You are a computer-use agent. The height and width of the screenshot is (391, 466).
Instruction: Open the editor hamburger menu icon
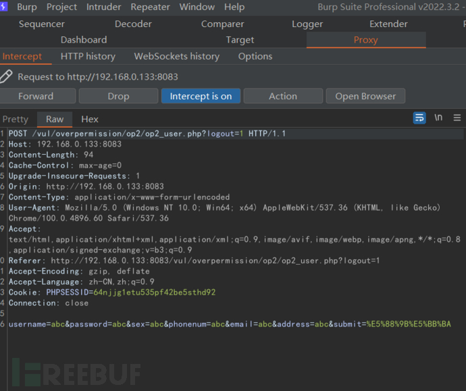(457, 118)
